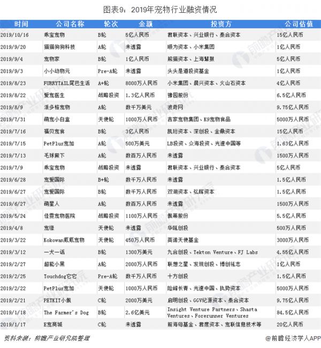Viewport: 321px width, 348px height.
Task: Click the investor 豫园股份
Action: [x=178, y=95]
